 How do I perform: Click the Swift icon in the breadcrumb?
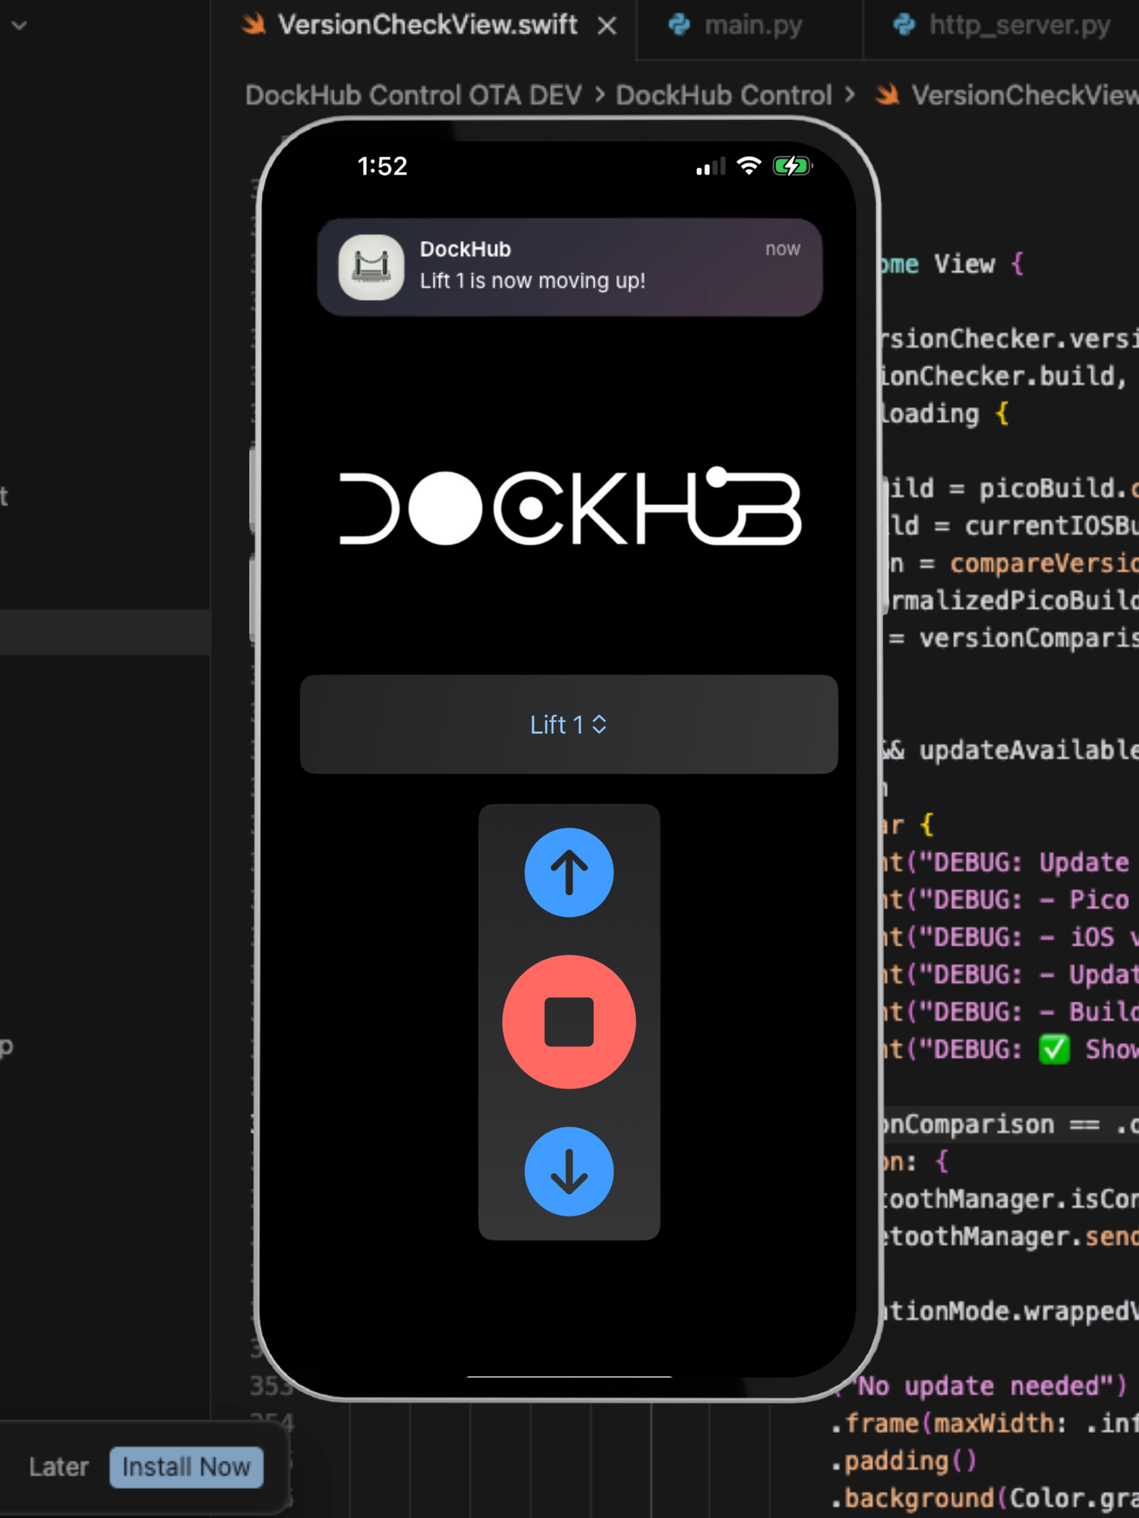pos(887,95)
